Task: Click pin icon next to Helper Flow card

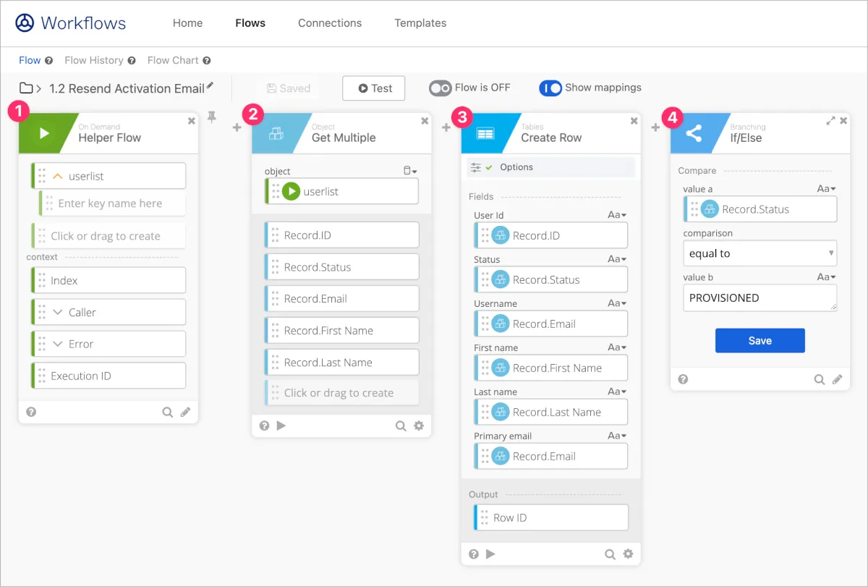Action: tap(212, 117)
